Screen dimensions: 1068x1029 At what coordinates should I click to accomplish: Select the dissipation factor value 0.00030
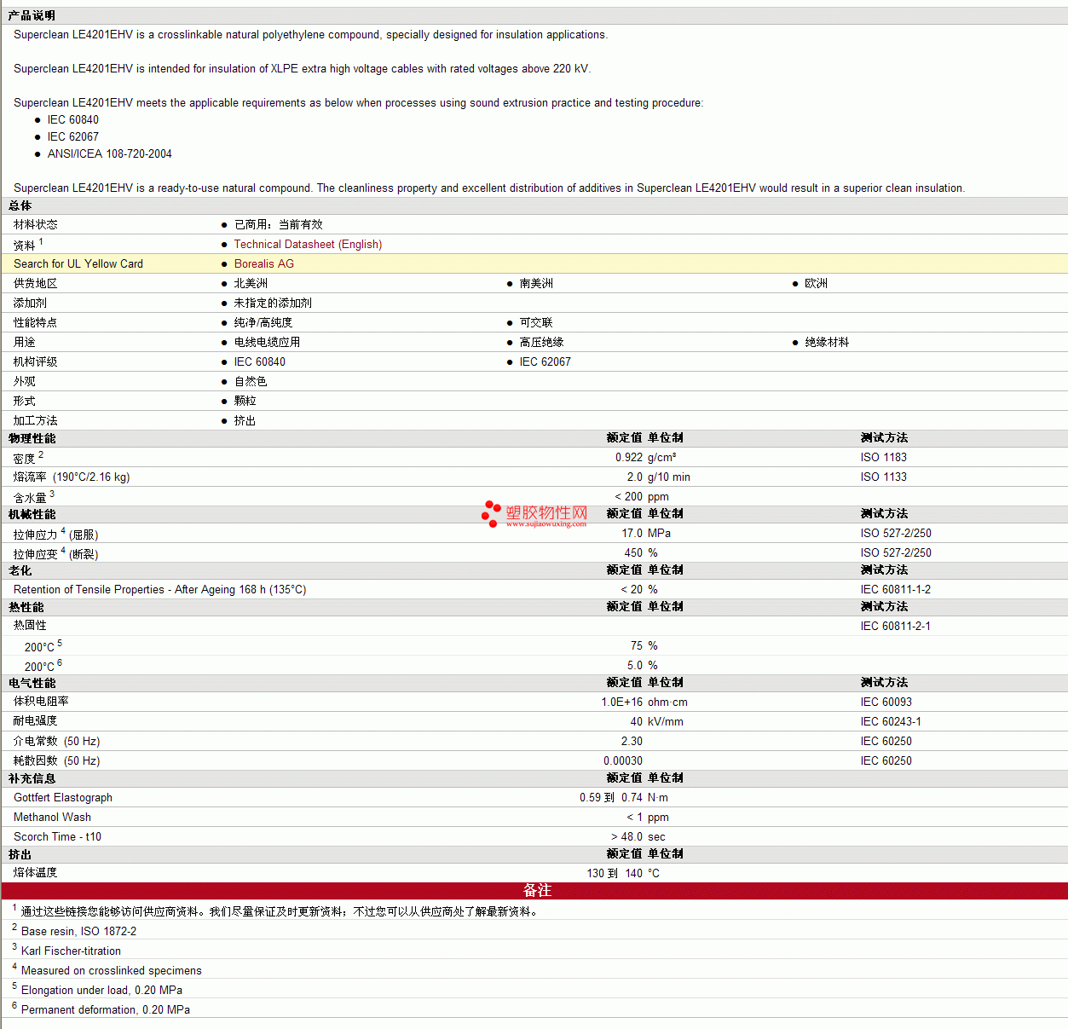tap(623, 760)
